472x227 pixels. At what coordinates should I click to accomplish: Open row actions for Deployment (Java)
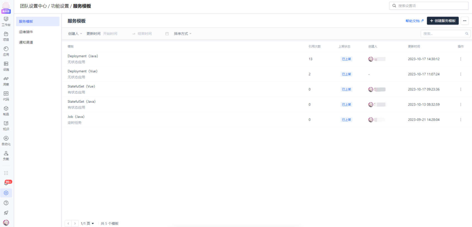point(461,59)
